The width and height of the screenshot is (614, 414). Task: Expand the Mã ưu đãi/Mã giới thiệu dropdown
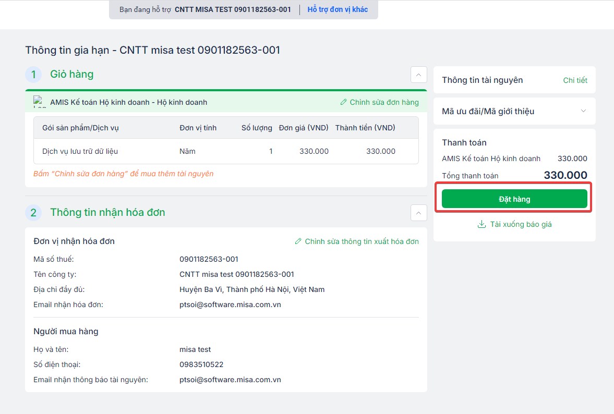coord(583,111)
